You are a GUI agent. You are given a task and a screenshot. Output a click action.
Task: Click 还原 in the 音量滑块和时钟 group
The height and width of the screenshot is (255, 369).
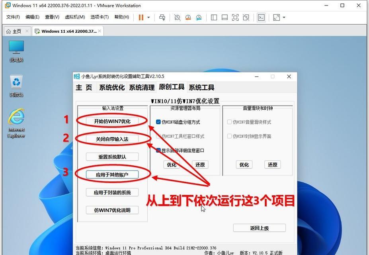273,165
